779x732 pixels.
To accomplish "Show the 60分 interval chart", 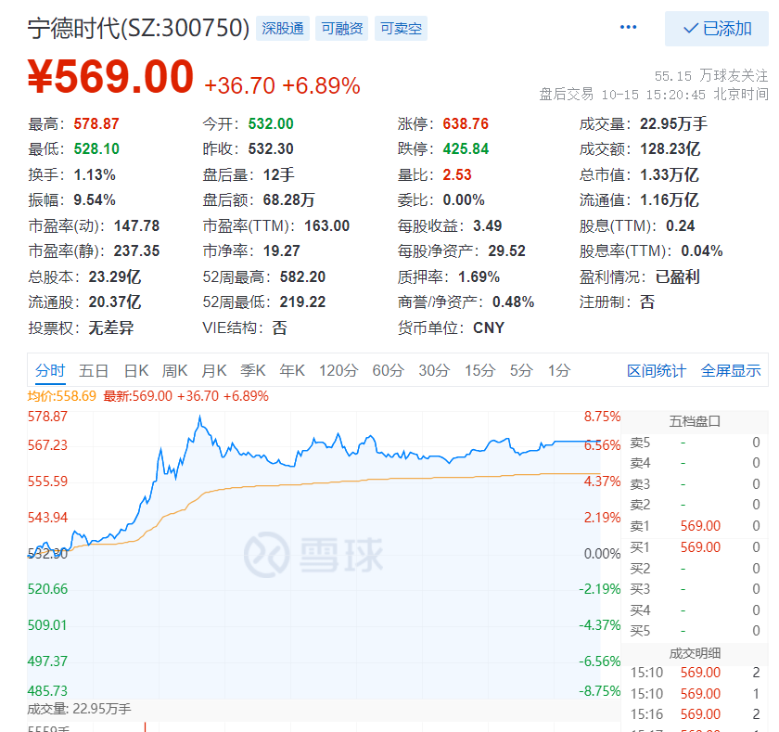I will coord(388,370).
